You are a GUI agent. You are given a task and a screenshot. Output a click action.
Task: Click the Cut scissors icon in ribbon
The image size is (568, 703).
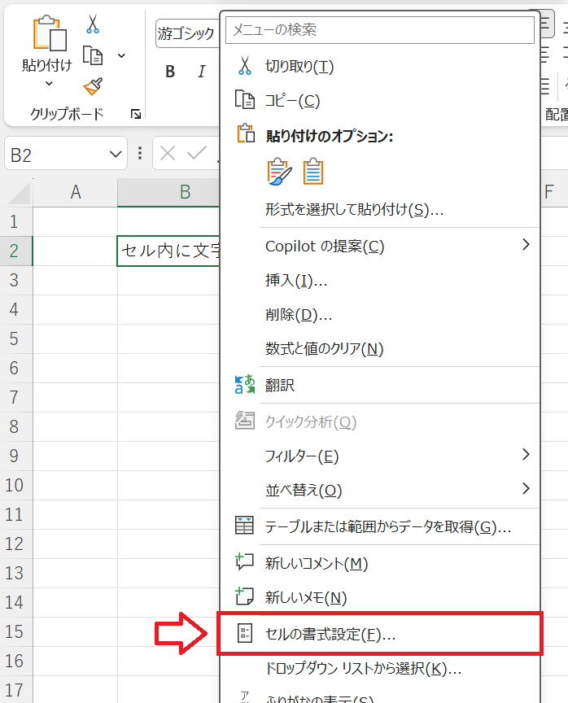tap(93, 24)
